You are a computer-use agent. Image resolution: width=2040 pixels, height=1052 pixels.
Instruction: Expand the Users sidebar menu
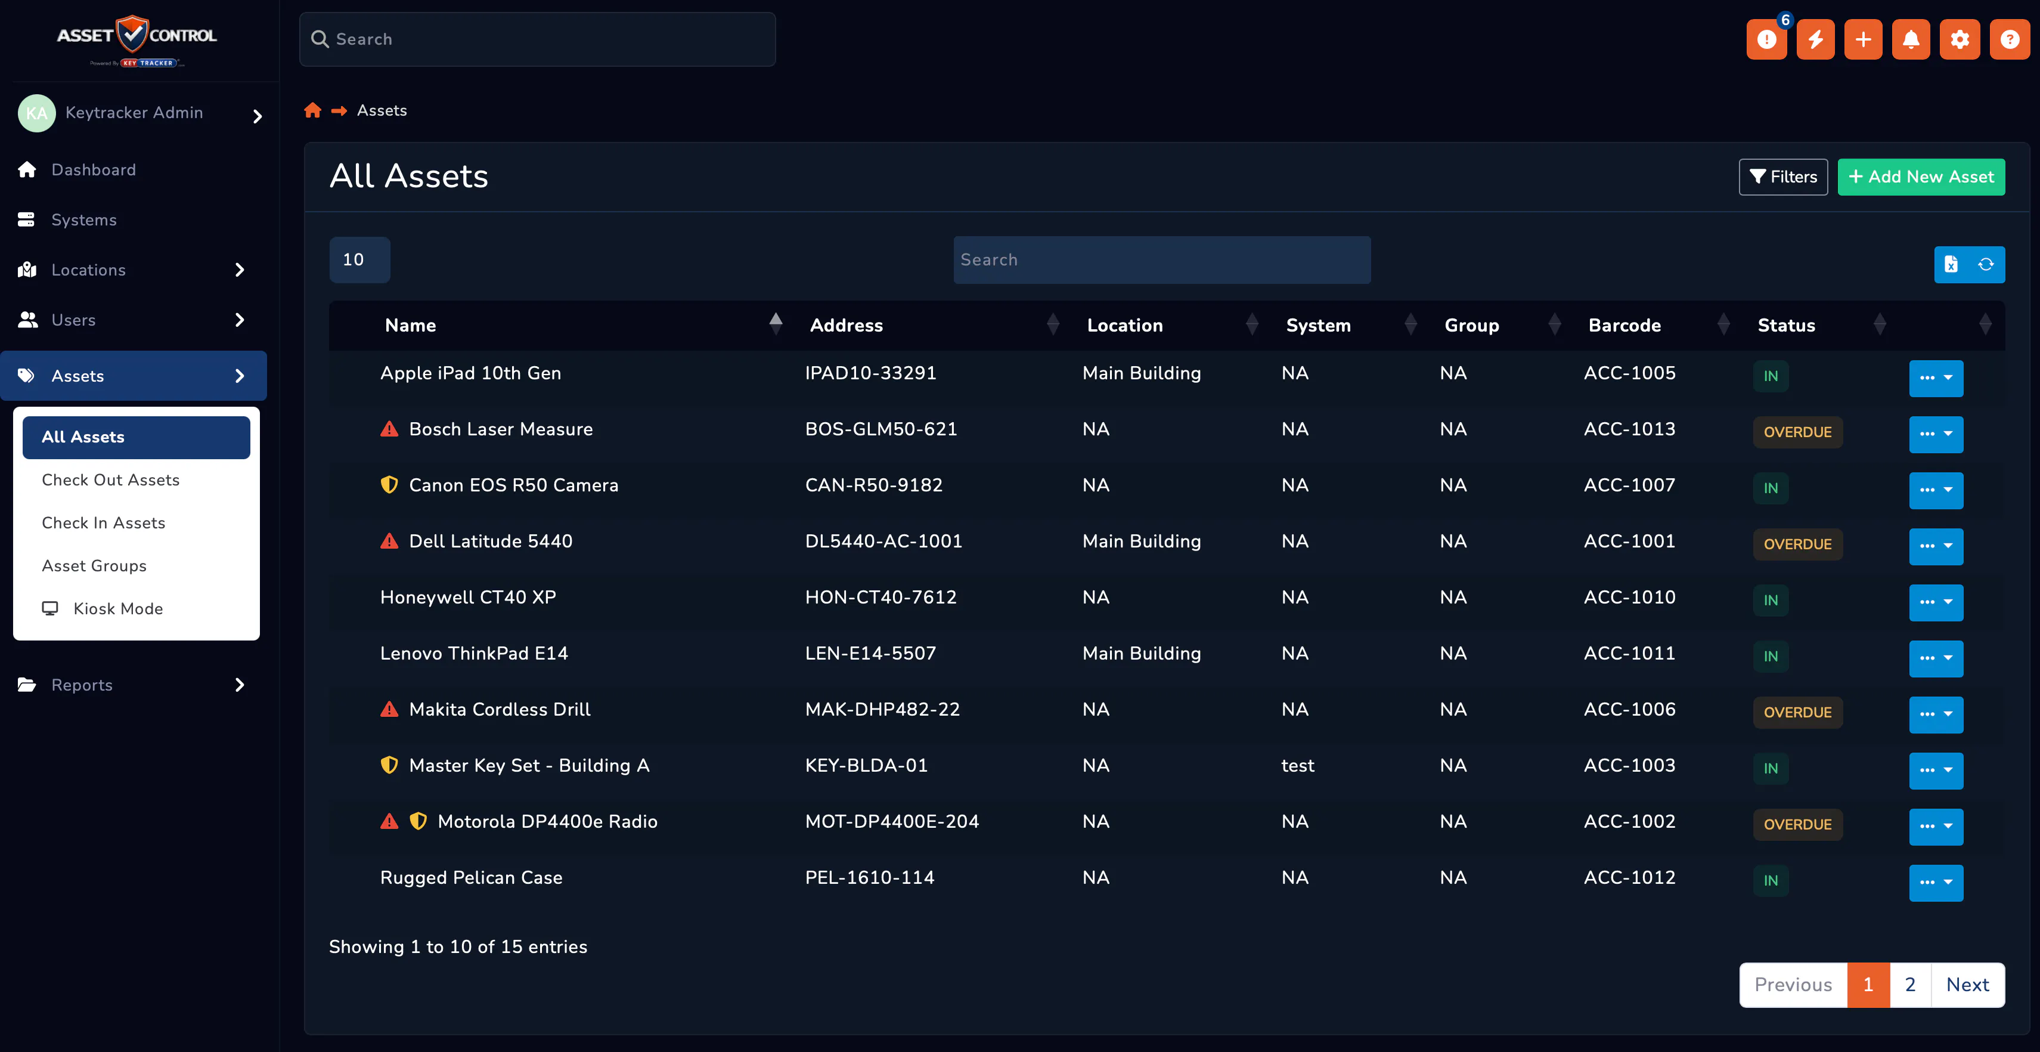pyautogui.click(x=240, y=320)
